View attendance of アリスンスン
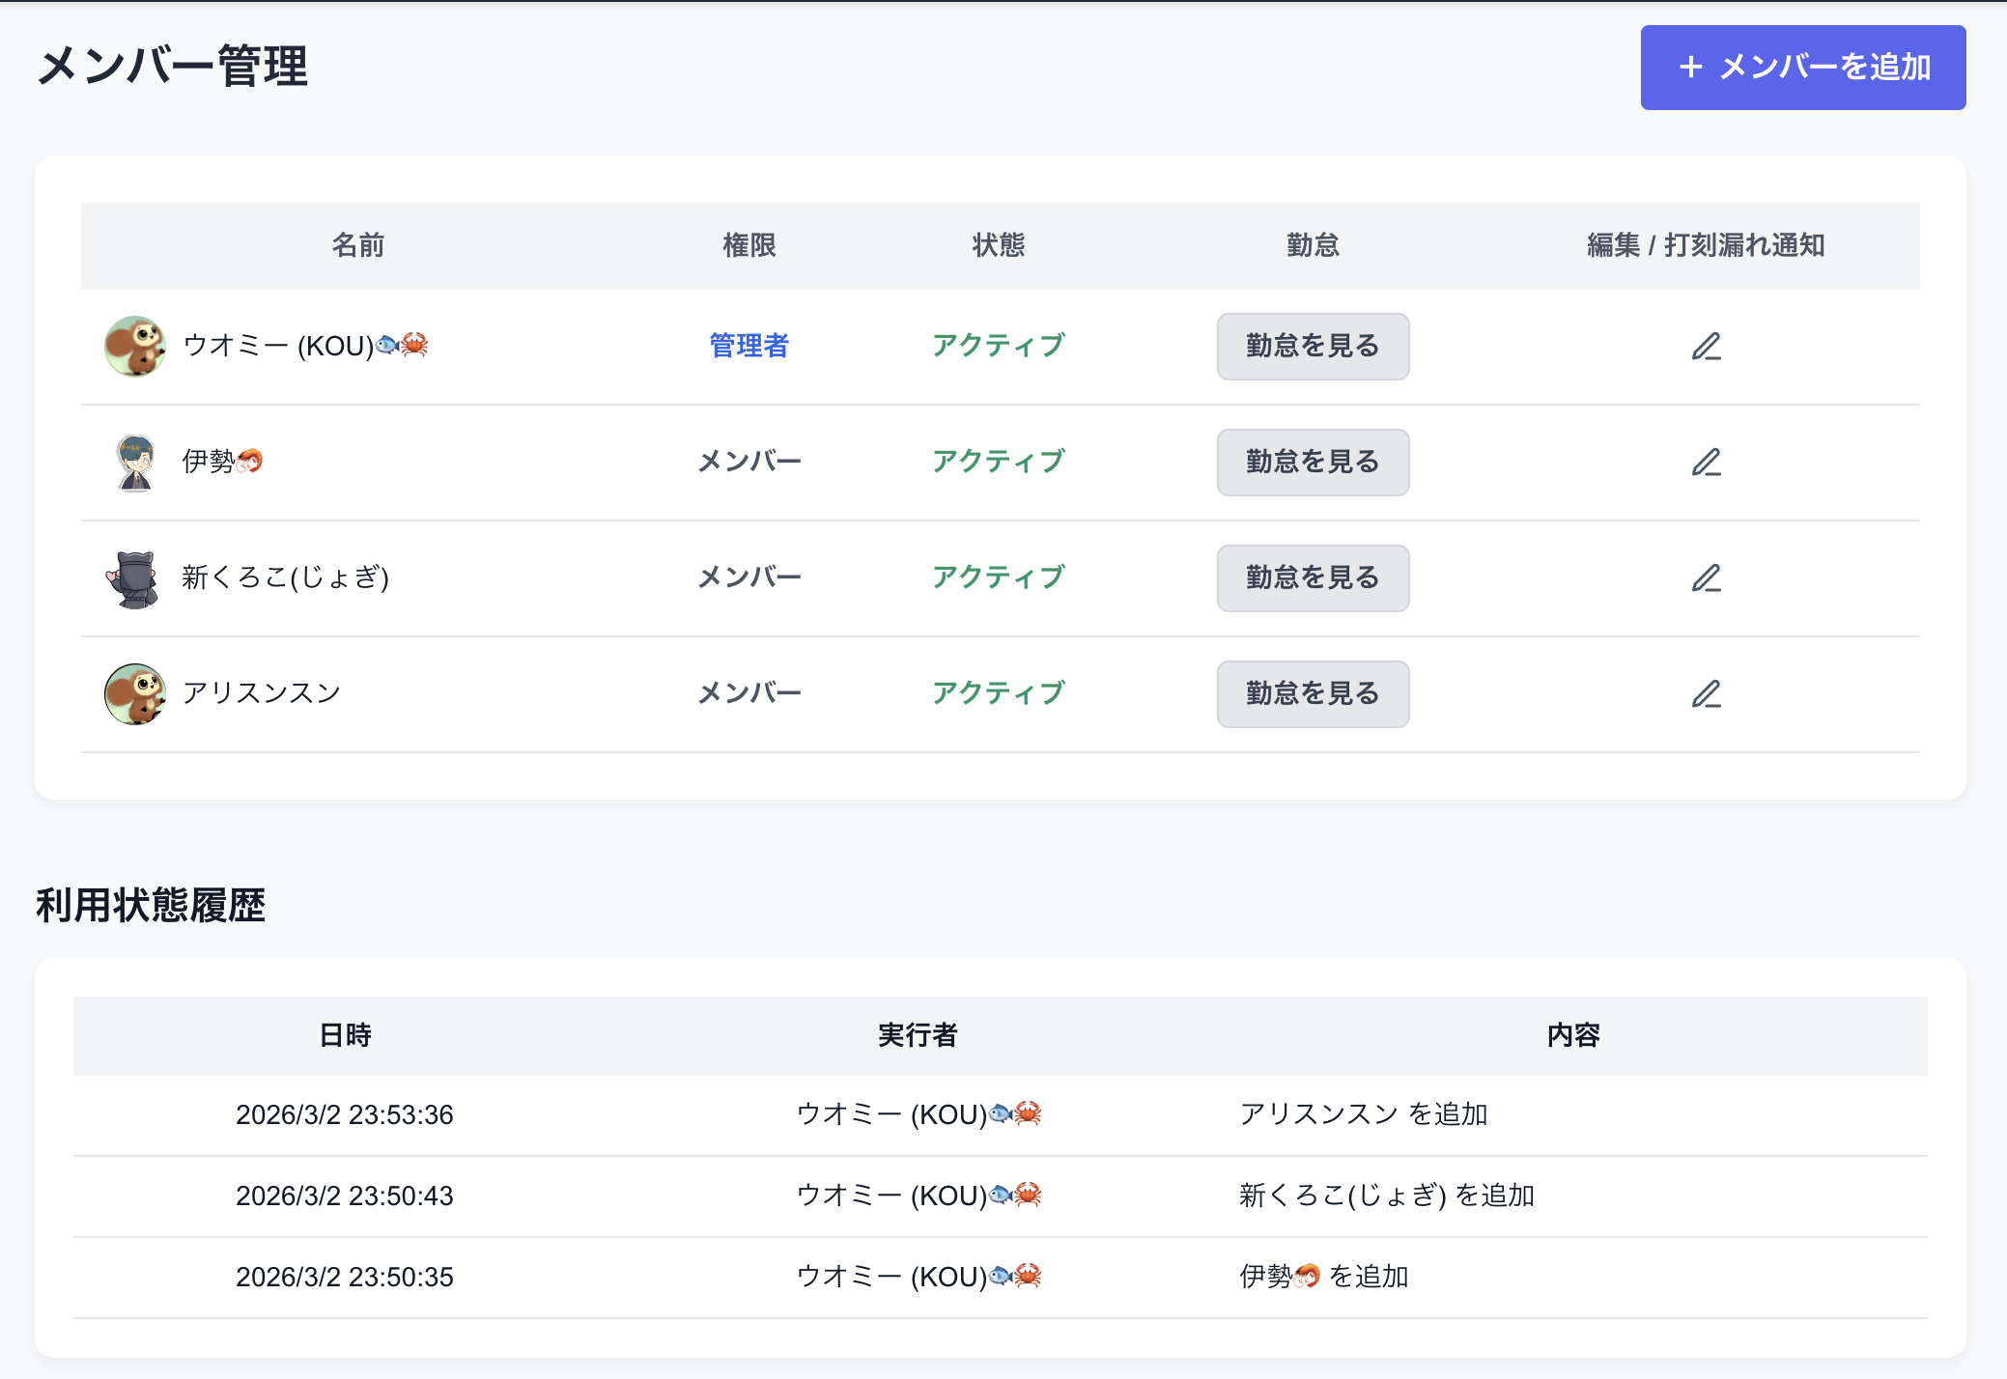Image resolution: width=2007 pixels, height=1379 pixels. coord(1313,694)
